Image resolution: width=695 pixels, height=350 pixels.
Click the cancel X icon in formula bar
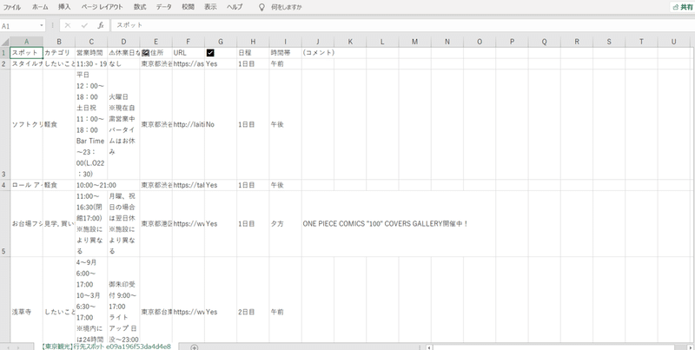(68, 26)
